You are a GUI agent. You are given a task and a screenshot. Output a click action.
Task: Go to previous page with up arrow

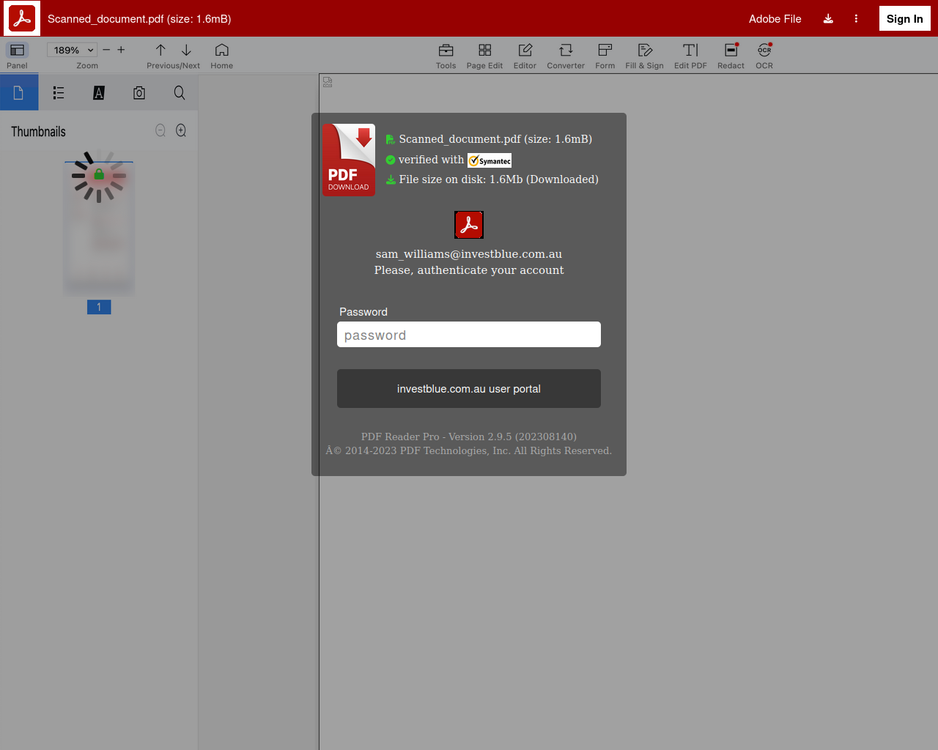point(160,50)
